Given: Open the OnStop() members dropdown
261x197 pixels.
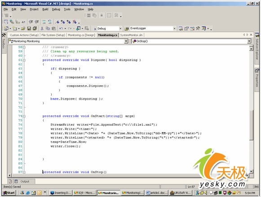Looking at the screenshot, I should click(x=249, y=41).
